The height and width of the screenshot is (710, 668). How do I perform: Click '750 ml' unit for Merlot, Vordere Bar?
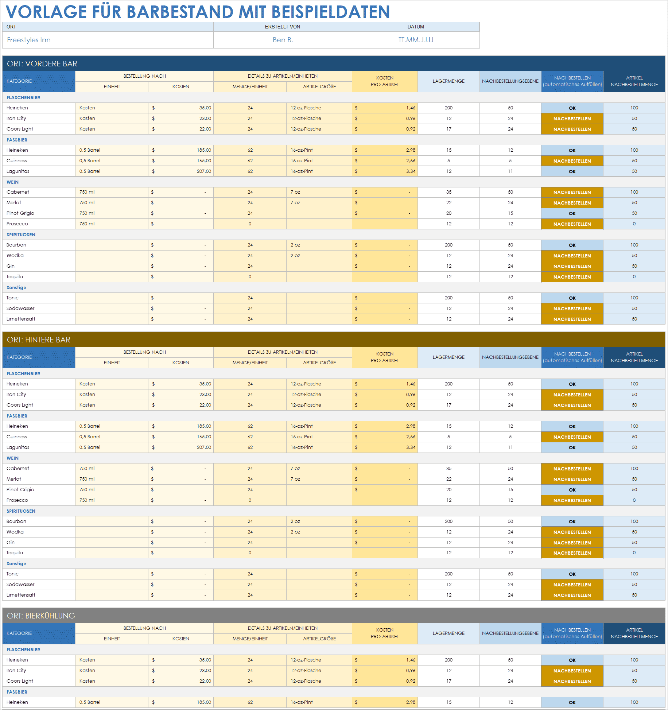click(112, 202)
